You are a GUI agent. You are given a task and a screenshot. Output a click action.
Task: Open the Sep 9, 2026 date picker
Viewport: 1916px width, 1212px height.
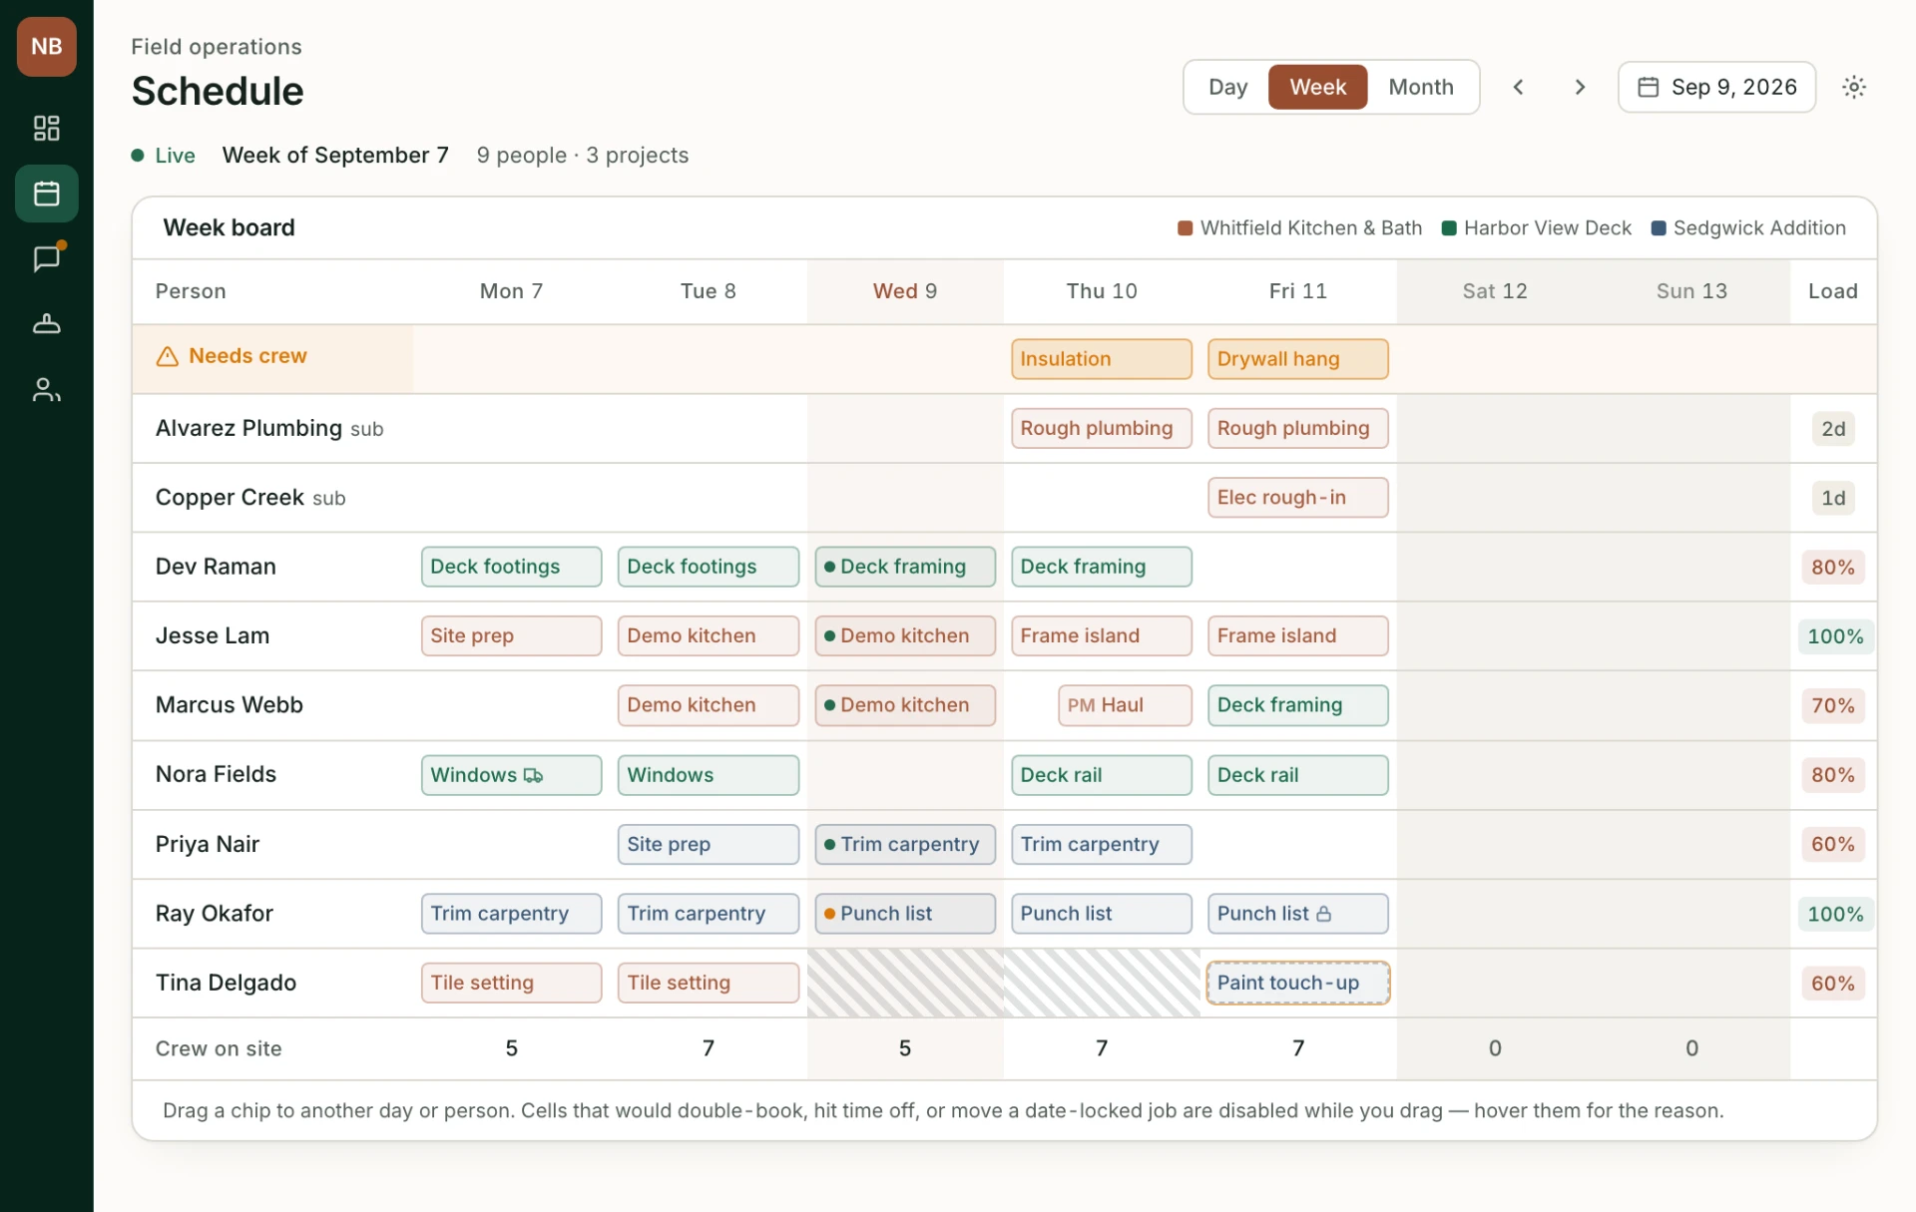[x=1716, y=87]
